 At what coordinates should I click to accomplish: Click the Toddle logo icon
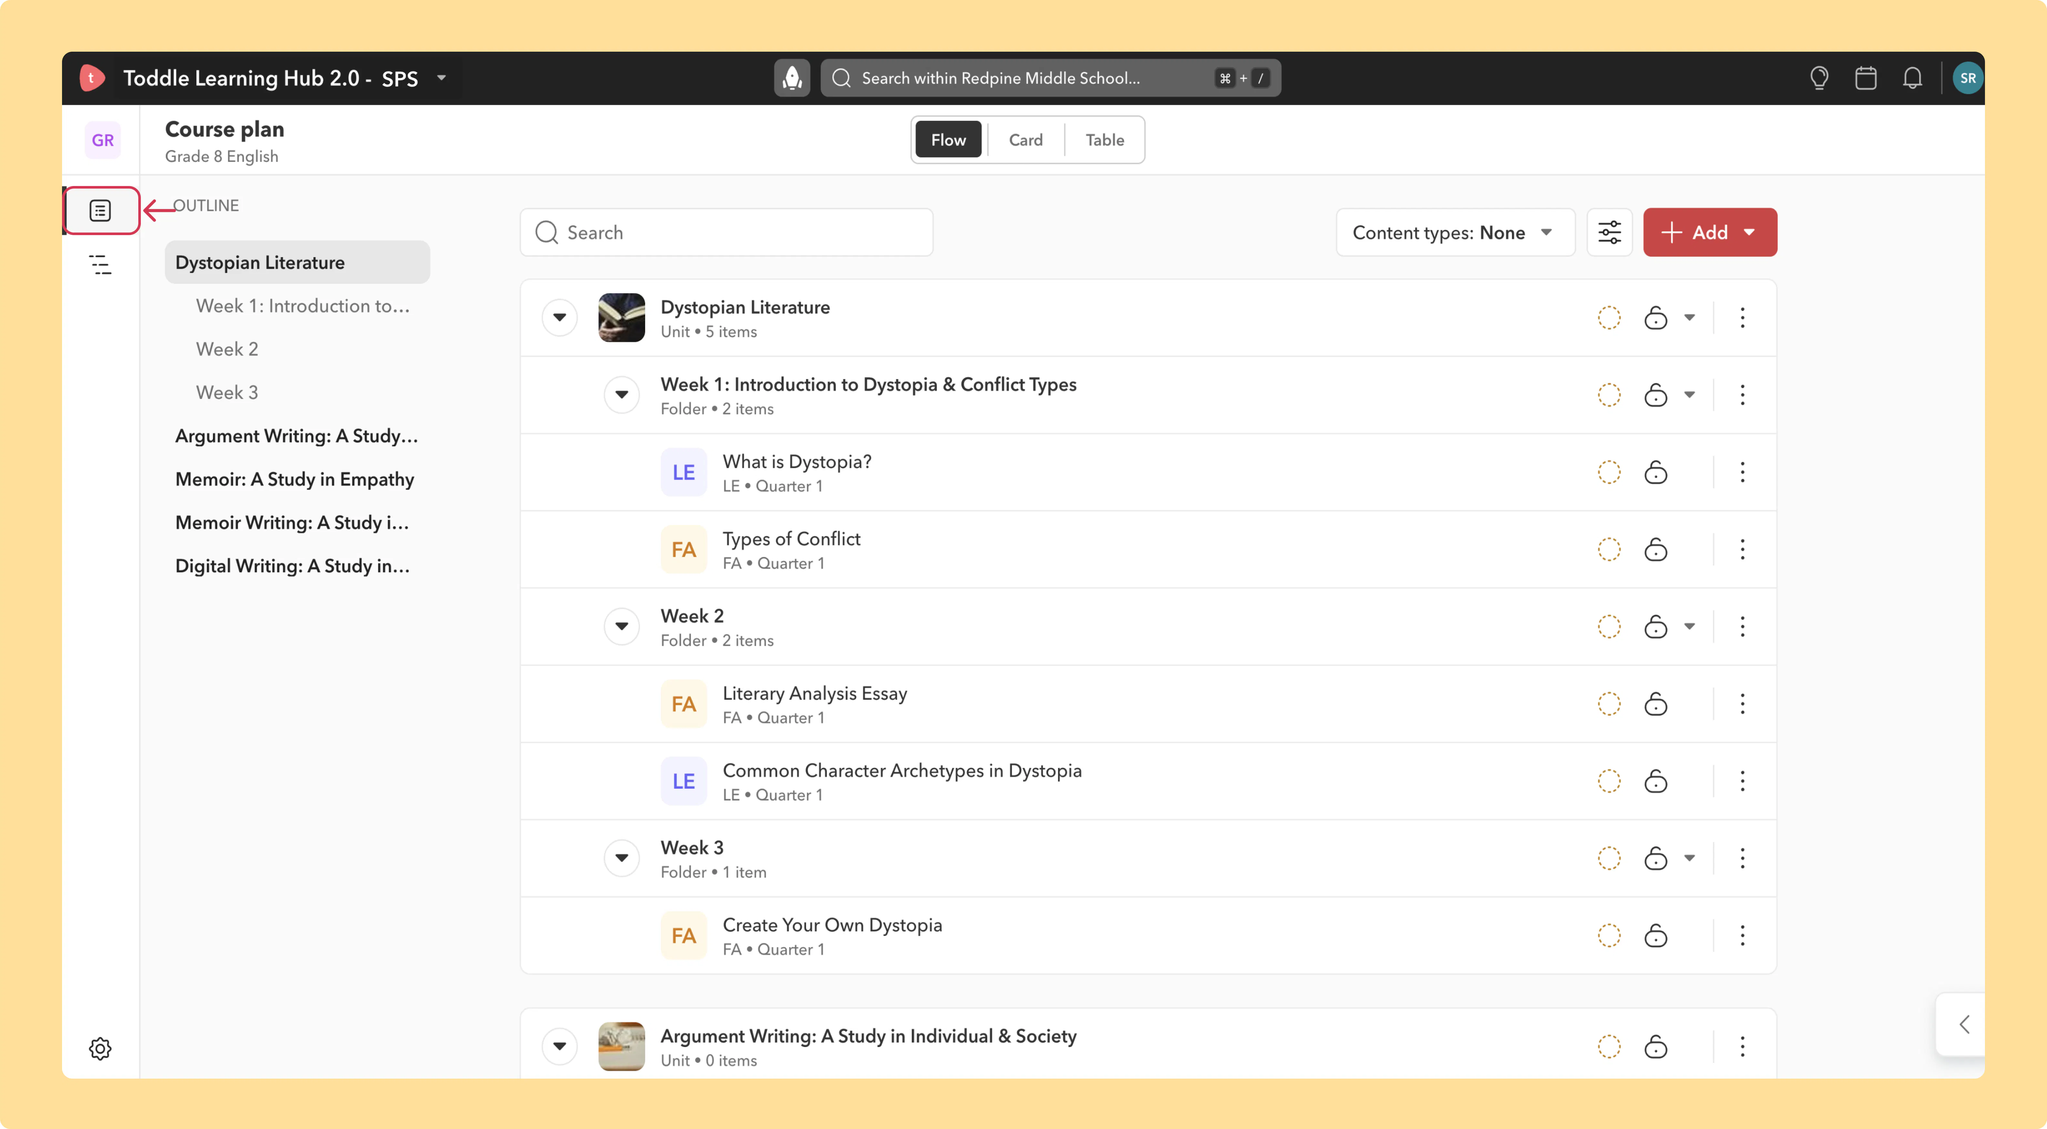pos(91,78)
